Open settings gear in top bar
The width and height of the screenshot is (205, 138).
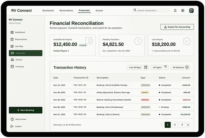click(183, 11)
